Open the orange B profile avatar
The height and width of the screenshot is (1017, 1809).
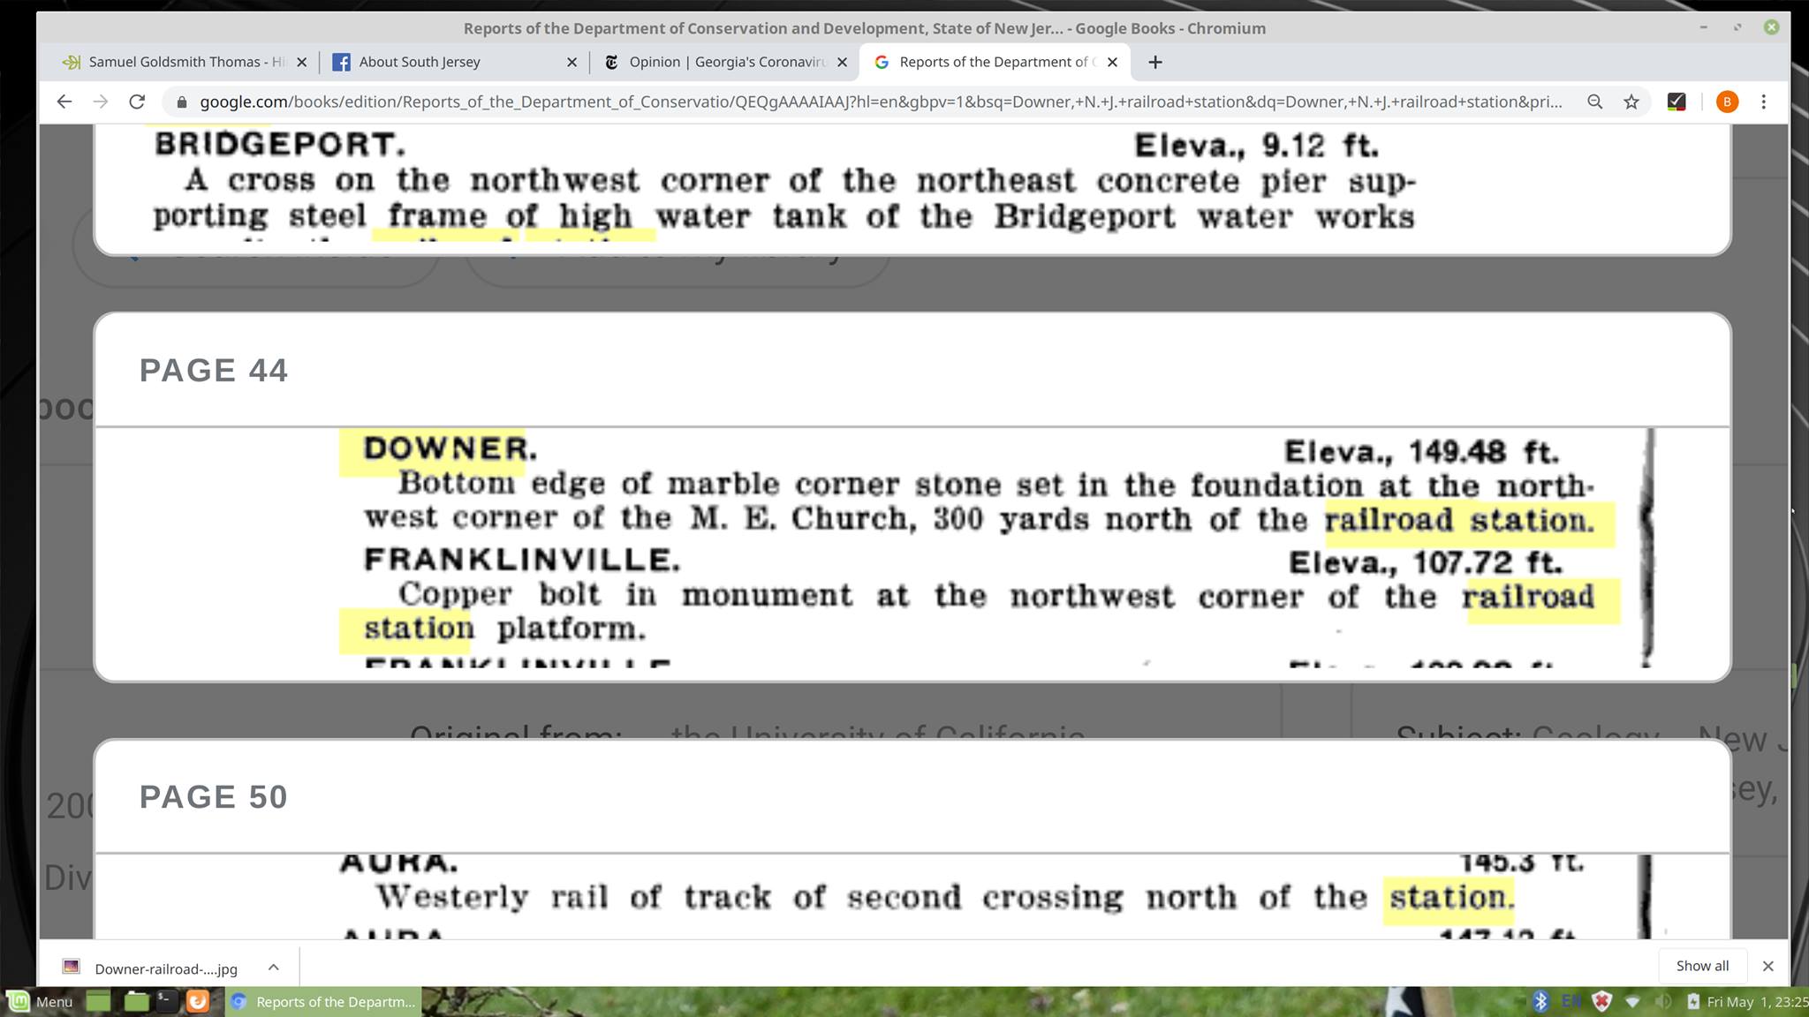click(1727, 102)
